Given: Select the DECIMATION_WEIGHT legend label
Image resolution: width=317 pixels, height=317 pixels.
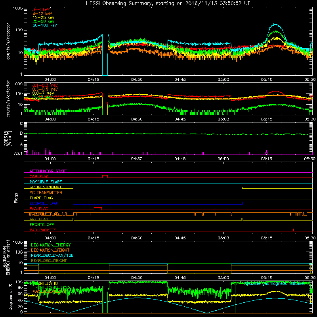Looking at the screenshot, I should coord(50,250).
